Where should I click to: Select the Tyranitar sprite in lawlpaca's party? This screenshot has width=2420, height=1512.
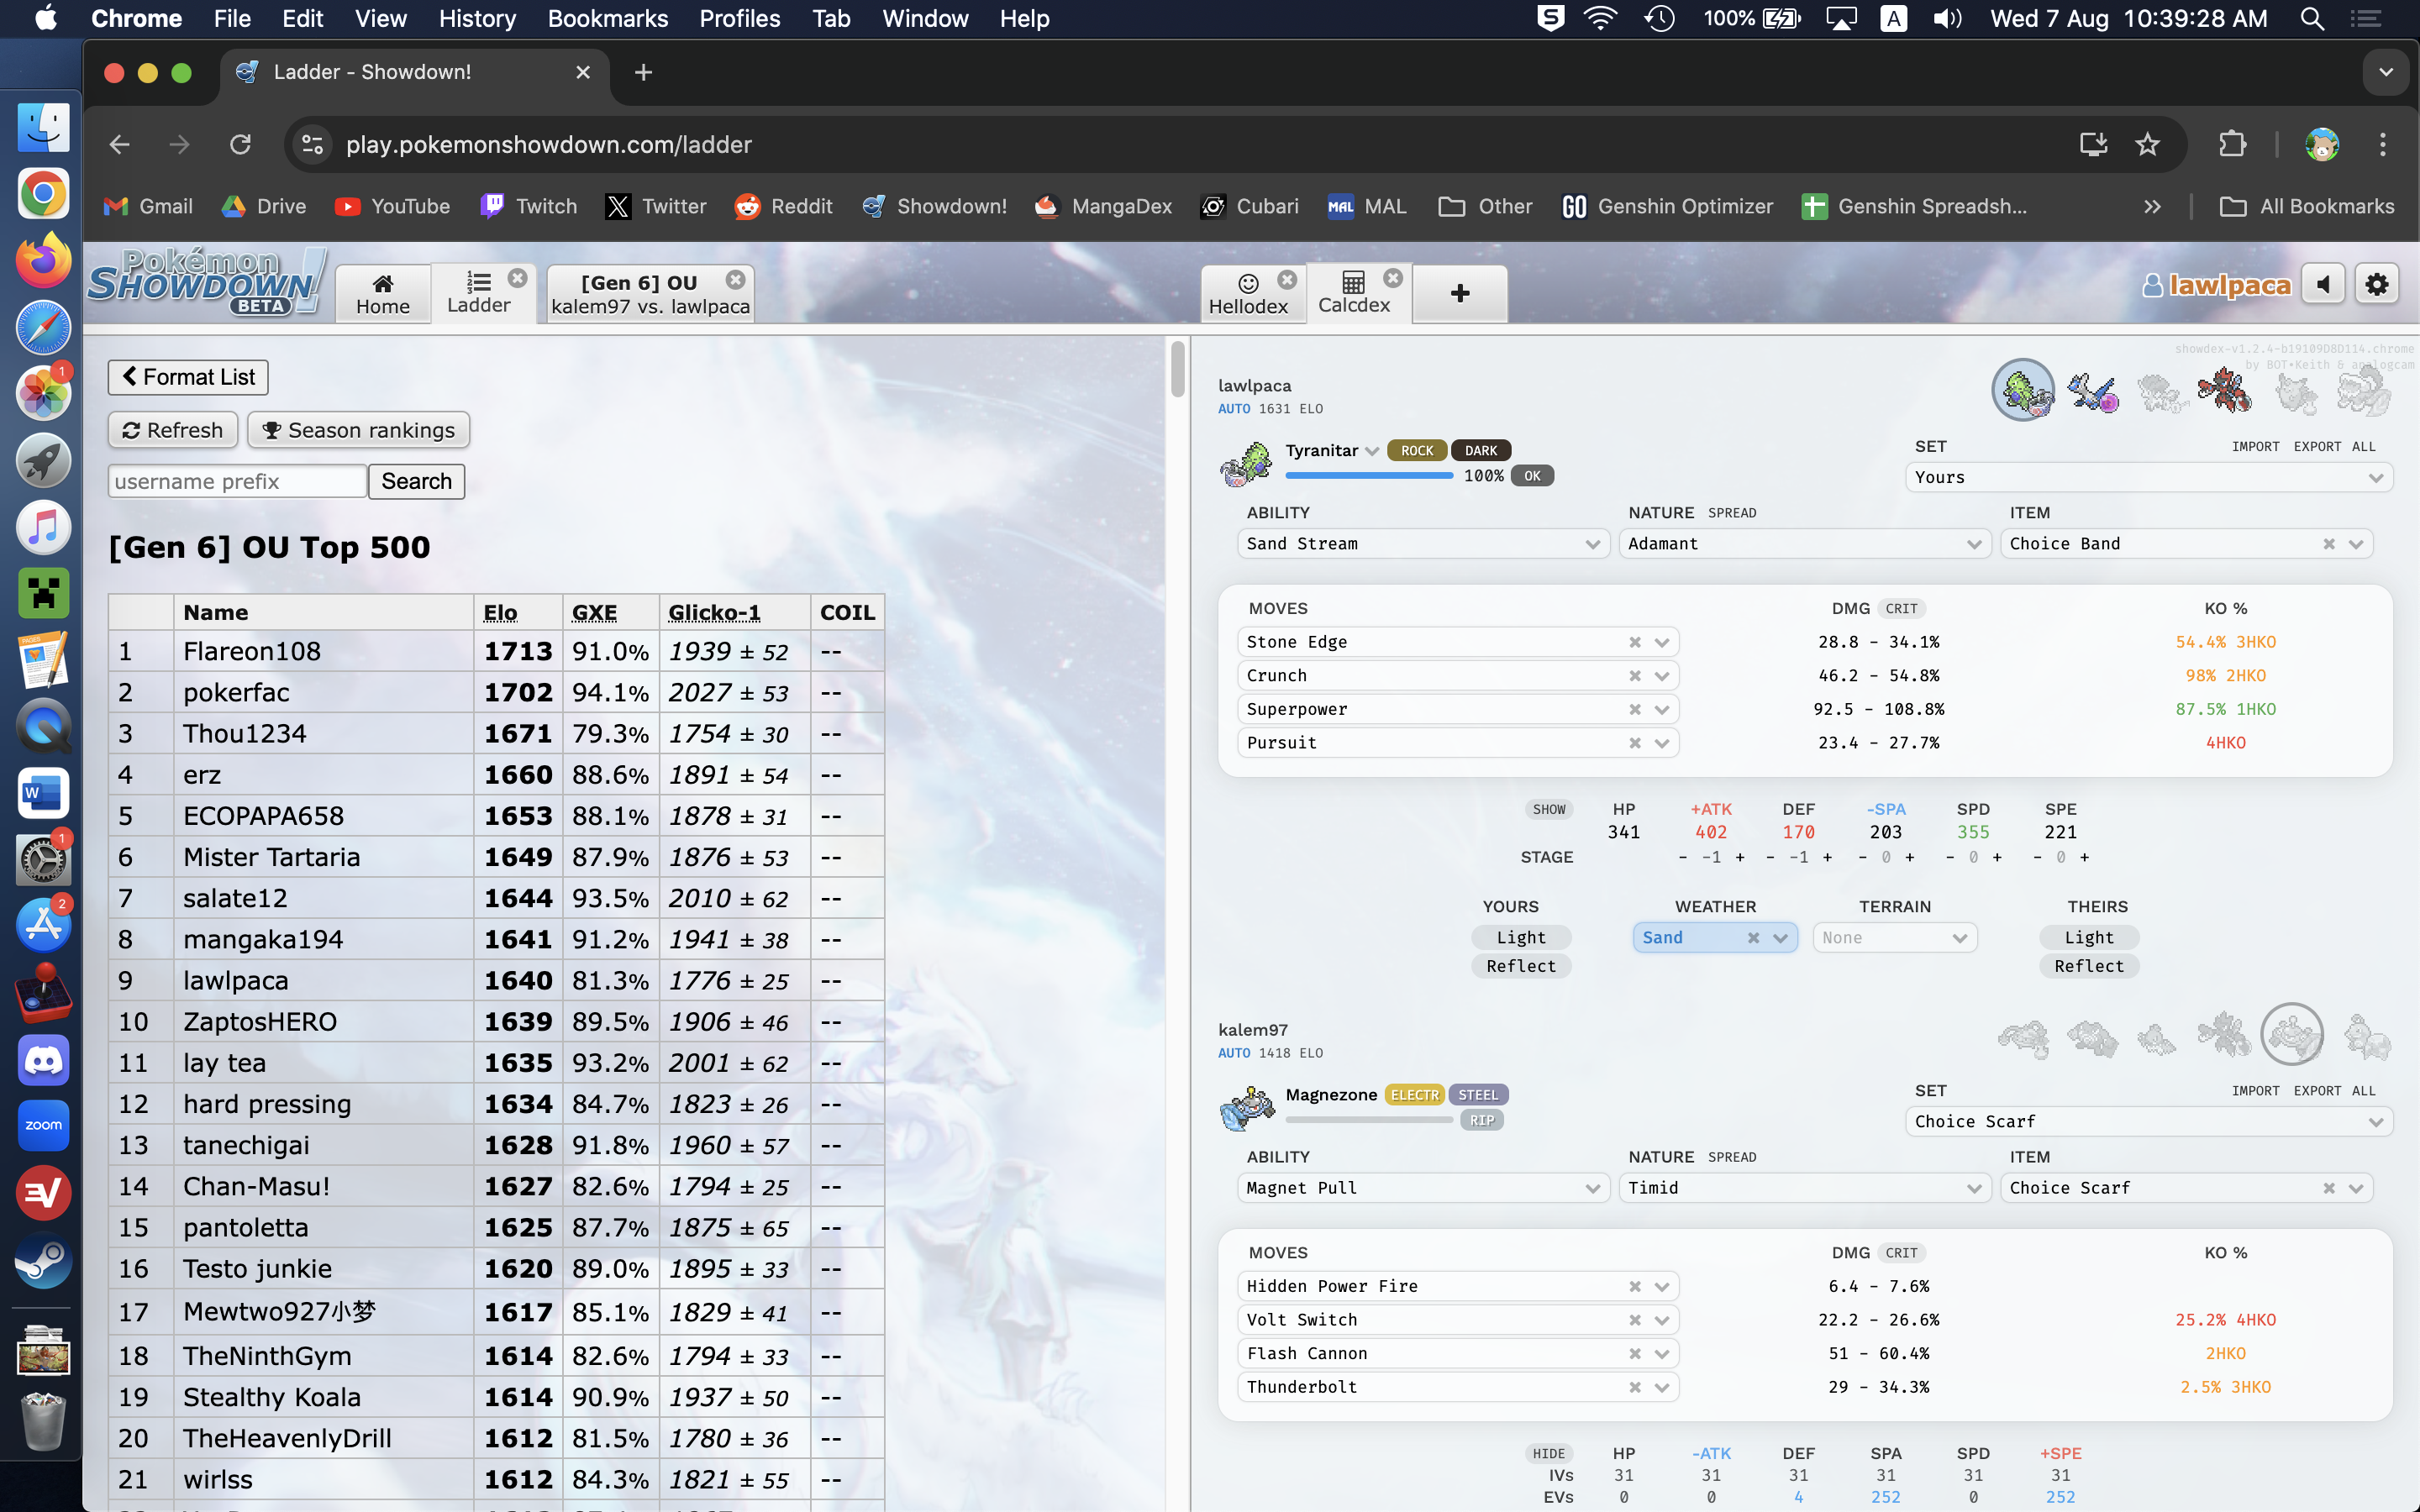[2023, 391]
